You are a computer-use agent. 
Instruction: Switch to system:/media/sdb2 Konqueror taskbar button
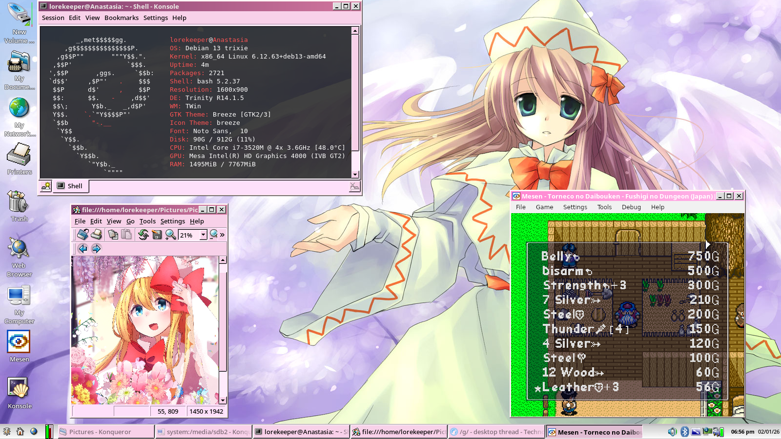[x=204, y=432]
